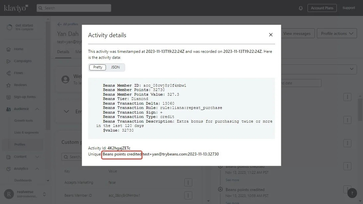Click the Audience people icon
This screenshot has width=363, height=204.
click(x=9, y=109)
